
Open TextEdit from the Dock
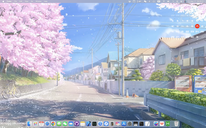click(x=147, y=124)
